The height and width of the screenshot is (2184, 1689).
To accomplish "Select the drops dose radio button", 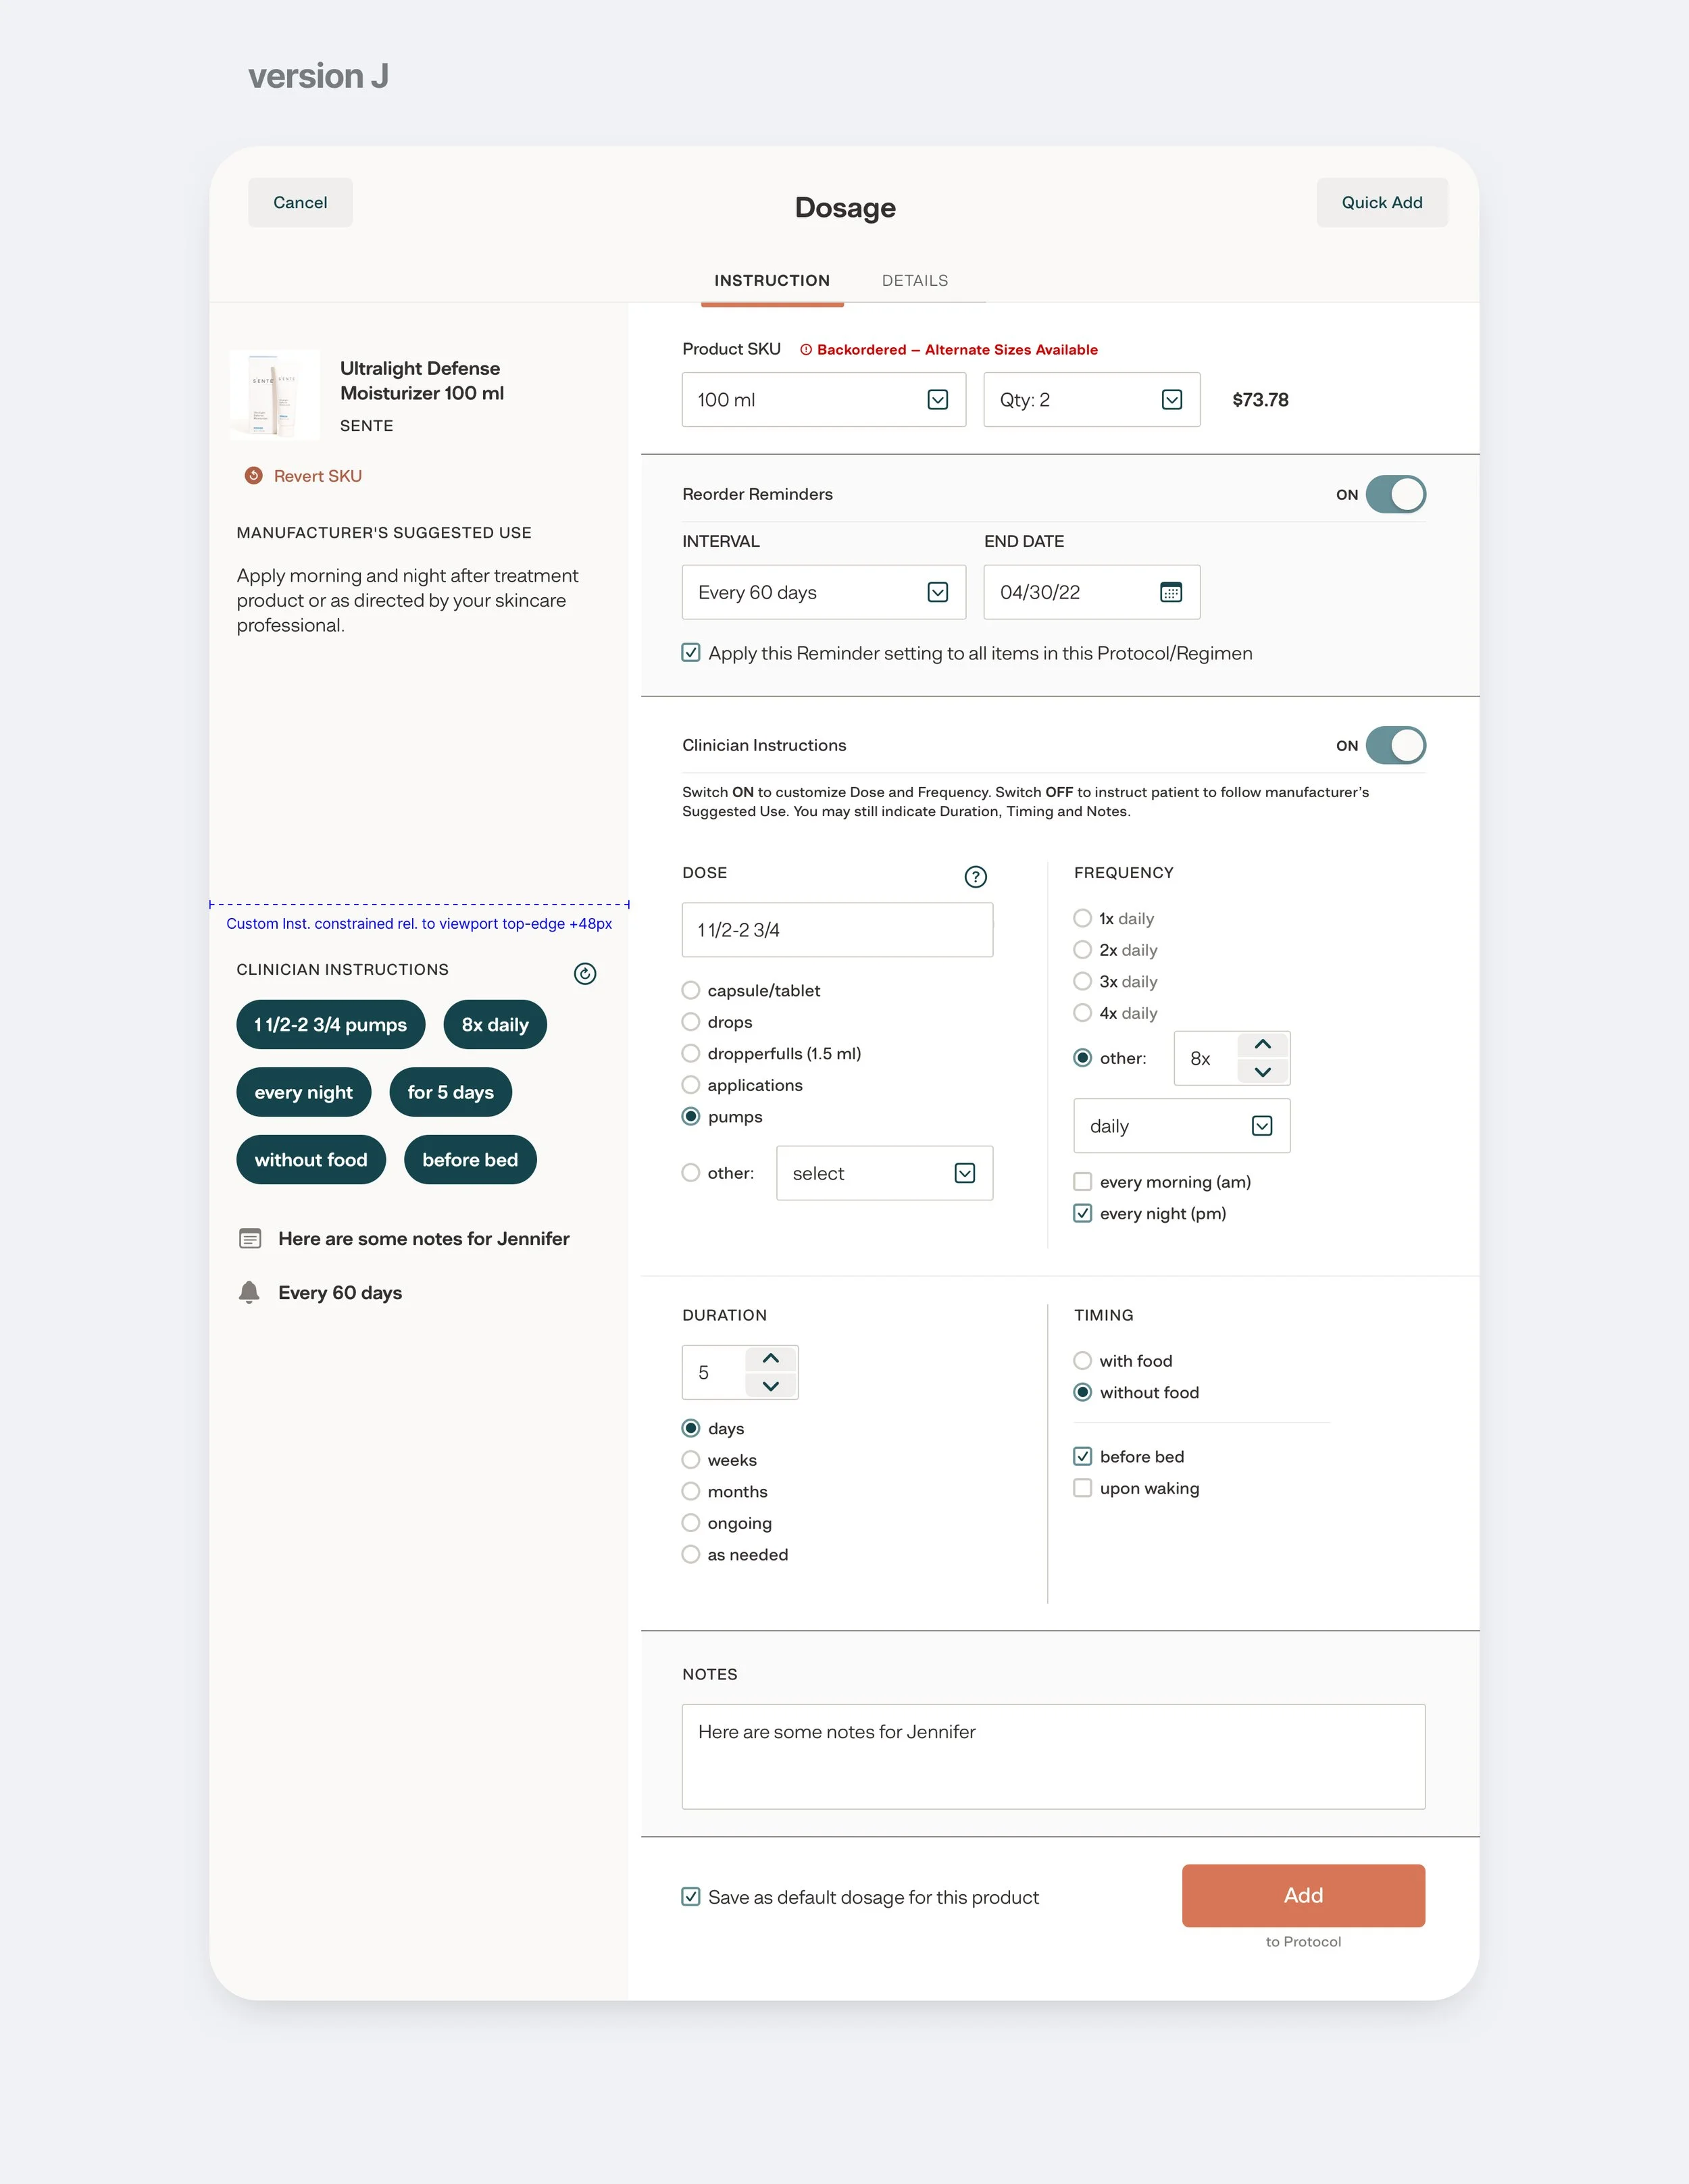I will [691, 1022].
